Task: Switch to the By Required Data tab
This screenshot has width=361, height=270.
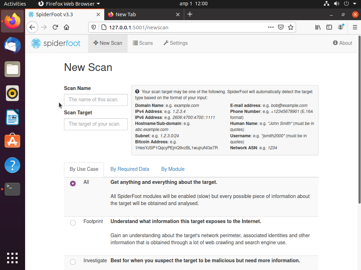Action: pyautogui.click(x=130, y=169)
